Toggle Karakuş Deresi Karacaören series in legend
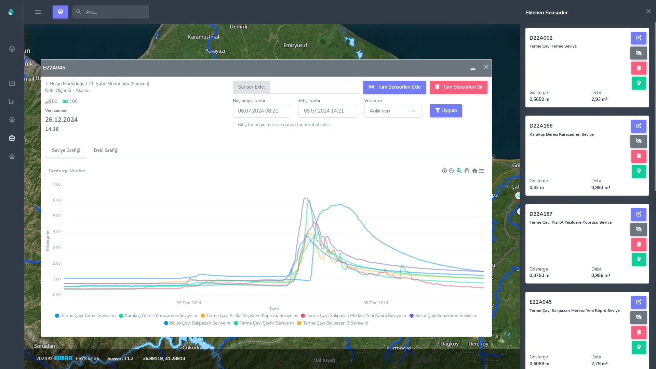Screen dimensions: 656x369 tap(158, 316)
